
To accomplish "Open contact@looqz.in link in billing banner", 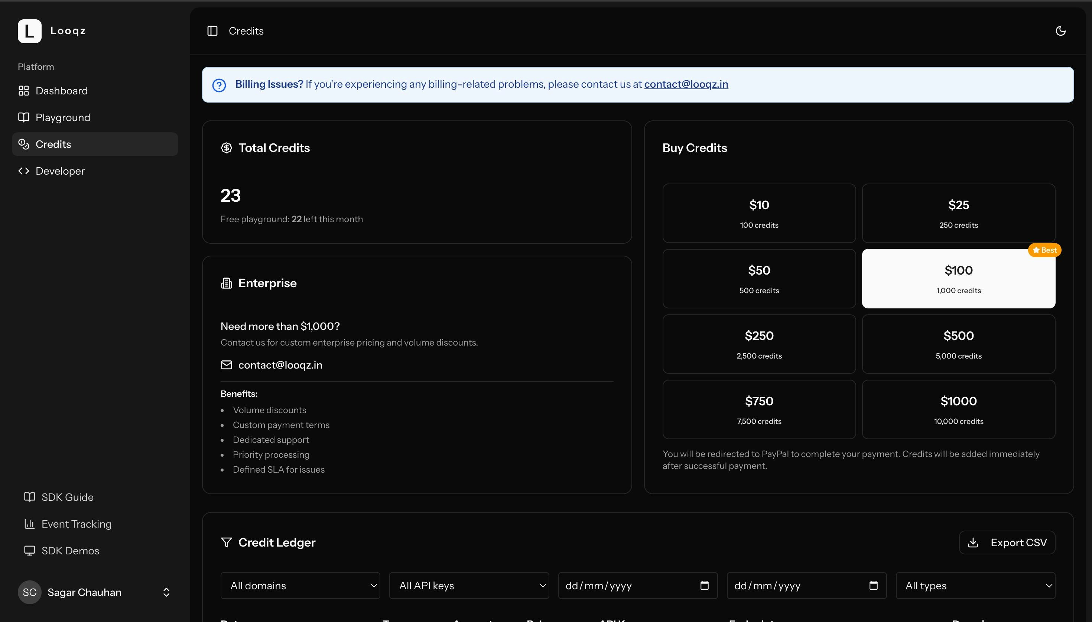I will [686, 84].
